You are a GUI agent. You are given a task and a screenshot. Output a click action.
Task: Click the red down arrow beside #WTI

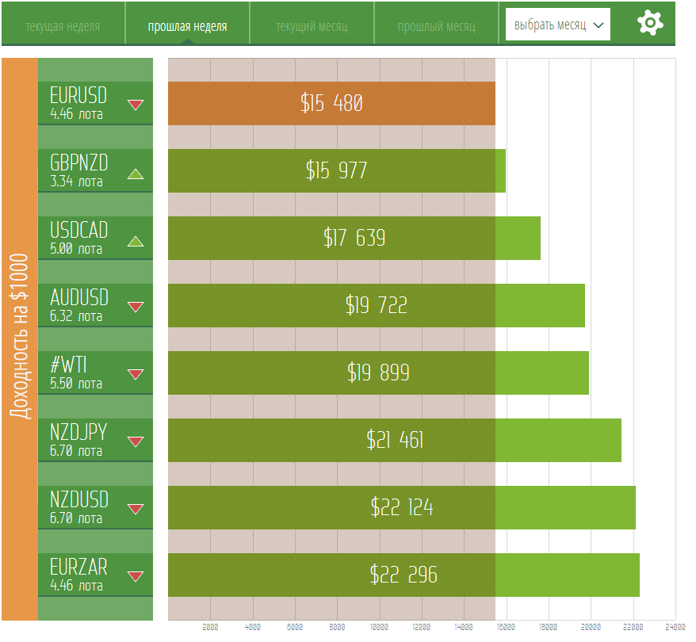pyautogui.click(x=136, y=375)
